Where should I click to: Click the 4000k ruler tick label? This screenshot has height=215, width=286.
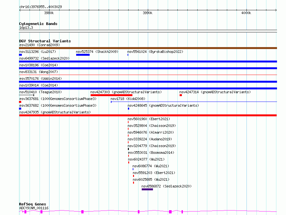click(246, 13)
